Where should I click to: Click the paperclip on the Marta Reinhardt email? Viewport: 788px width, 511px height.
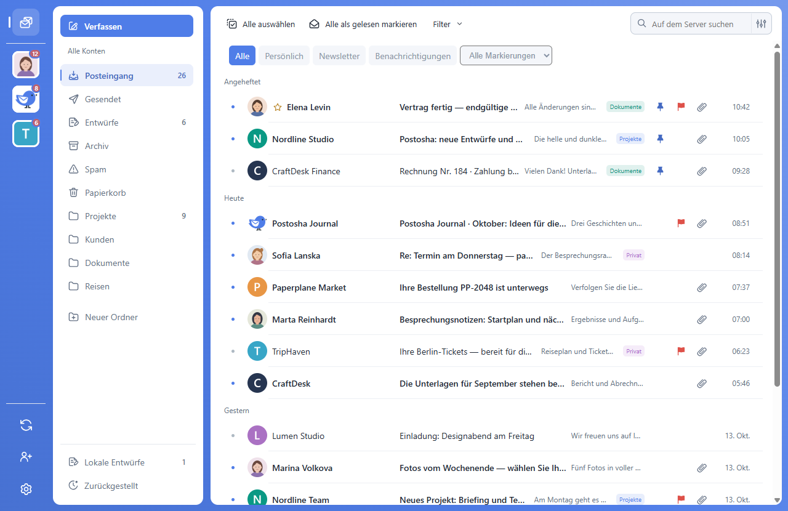pyautogui.click(x=701, y=320)
